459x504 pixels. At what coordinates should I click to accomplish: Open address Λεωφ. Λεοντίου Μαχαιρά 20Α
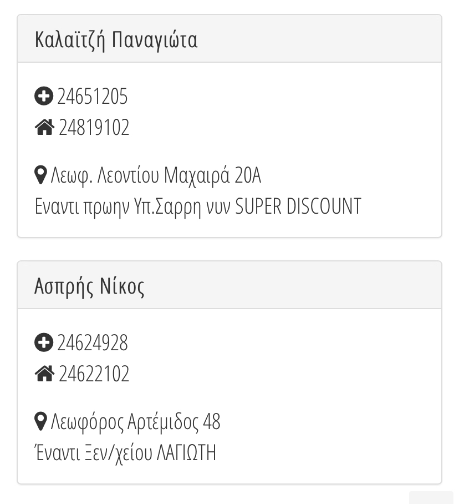click(156, 176)
